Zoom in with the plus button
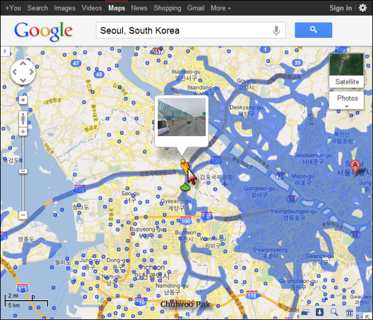The image size is (373, 320). coord(23,132)
